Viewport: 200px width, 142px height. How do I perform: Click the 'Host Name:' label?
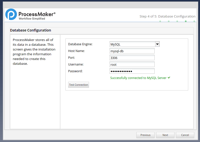click(76, 51)
